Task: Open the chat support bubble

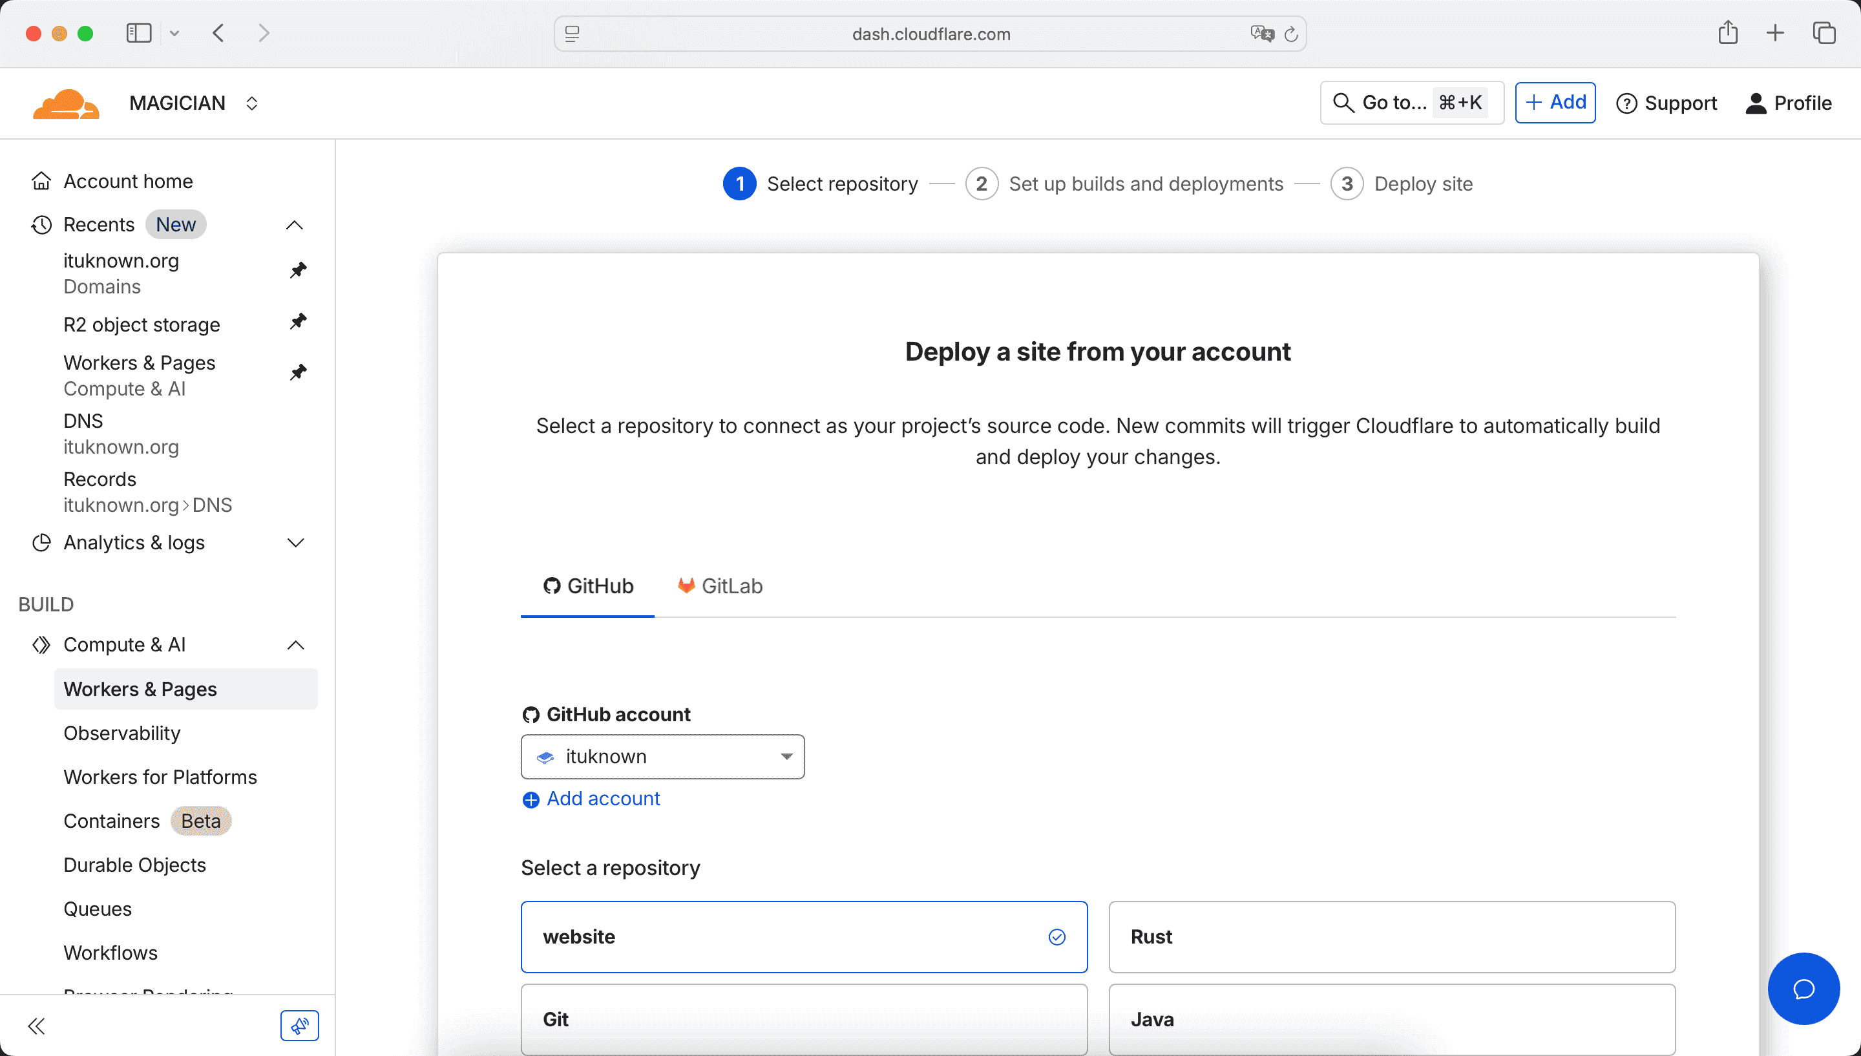Action: click(x=1803, y=989)
